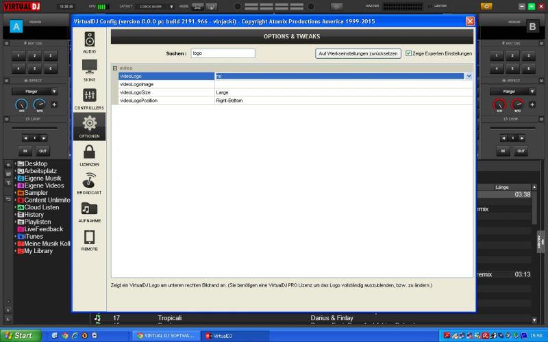548x342 pixels.
Task: Select Eigene Musik in the folder tree
Action: click(x=42, y=179)
